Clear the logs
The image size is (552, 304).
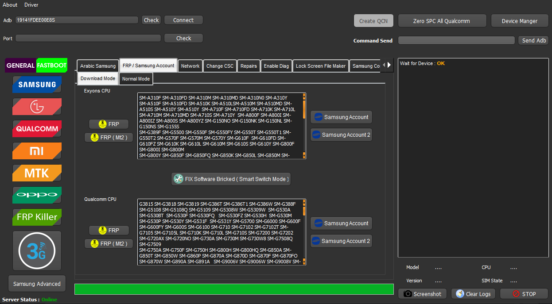point(473,294)
